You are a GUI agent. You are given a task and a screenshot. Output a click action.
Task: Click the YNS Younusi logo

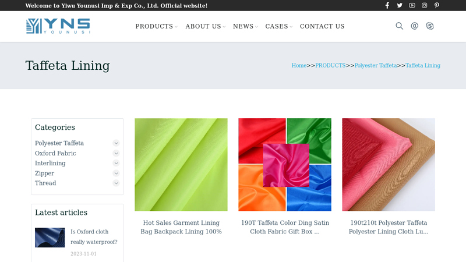[58, 26]
